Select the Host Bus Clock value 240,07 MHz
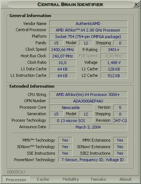Viewport: 141px width, 184px height. click(63, 56)
